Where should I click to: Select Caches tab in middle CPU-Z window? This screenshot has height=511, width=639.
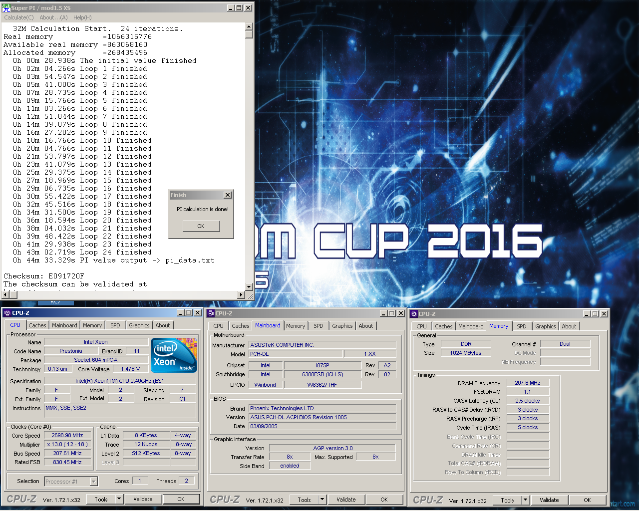click(x=241, y=326)
